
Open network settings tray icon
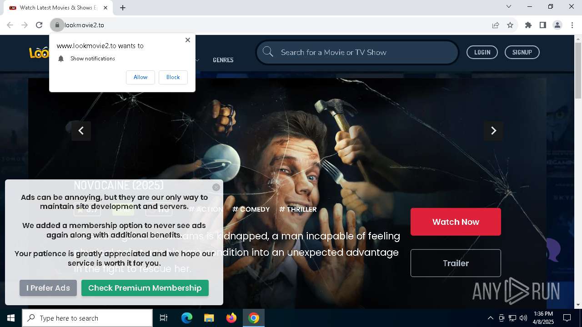512,318
